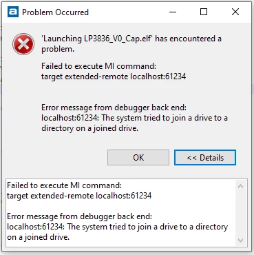Select 'target extended-remote' line in details box
Viewport: 254px width, 255px height.
(79, 196)
